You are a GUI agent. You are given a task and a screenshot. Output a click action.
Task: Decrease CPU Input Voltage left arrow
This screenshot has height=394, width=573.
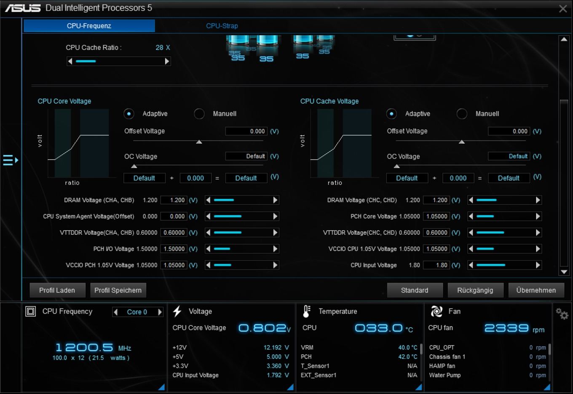471,265
